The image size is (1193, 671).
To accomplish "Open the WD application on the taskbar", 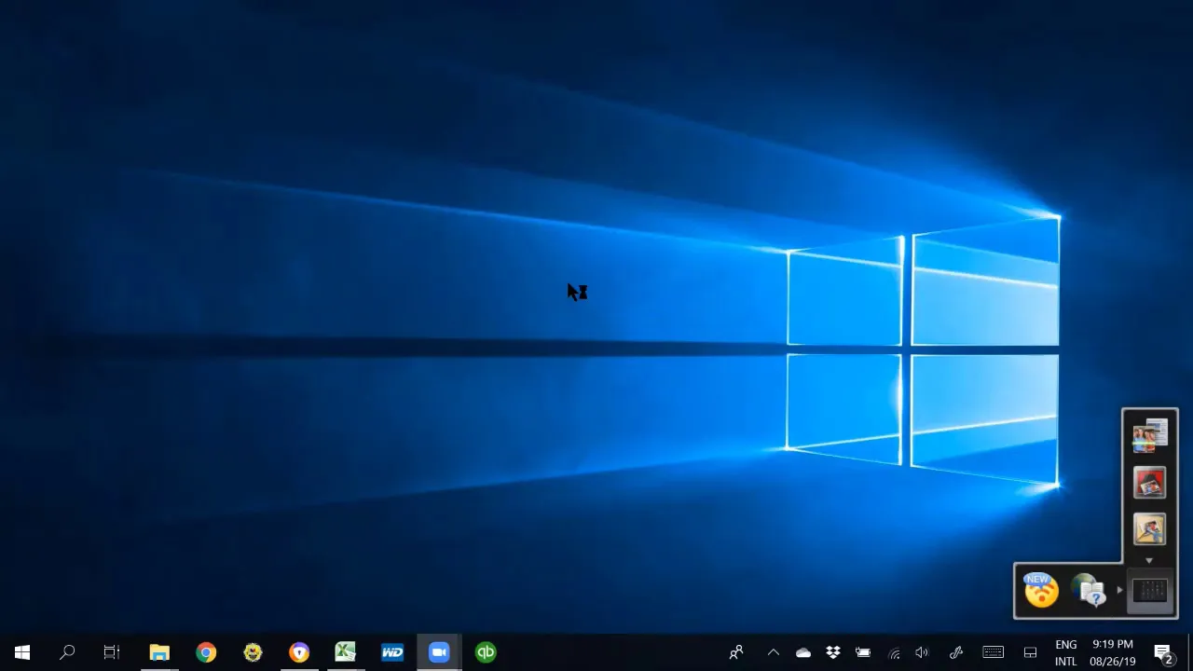I will coord(392,652).
